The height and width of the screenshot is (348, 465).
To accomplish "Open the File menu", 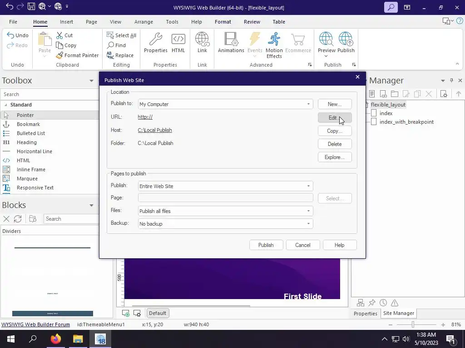I will click(x=13, y=22).
